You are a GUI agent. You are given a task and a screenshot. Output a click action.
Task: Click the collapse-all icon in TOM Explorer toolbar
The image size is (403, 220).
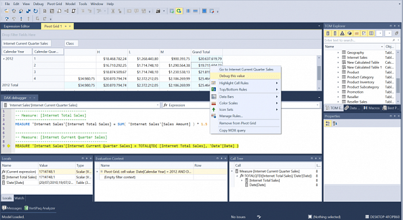click(x=397, y=33)
